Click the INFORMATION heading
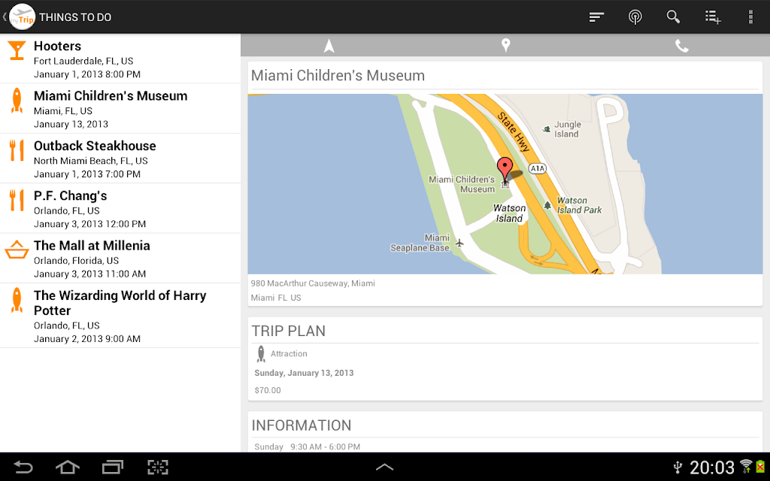 coord(302,425)
